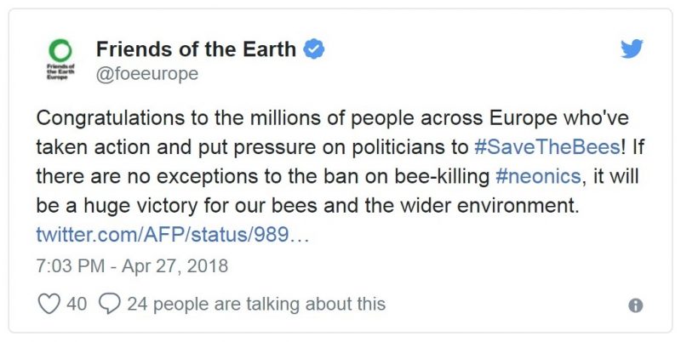This screenshot has width=681, height=342.
Task: Follow the twitter.com/AFP/status/989… link
Action: (173, 234)
